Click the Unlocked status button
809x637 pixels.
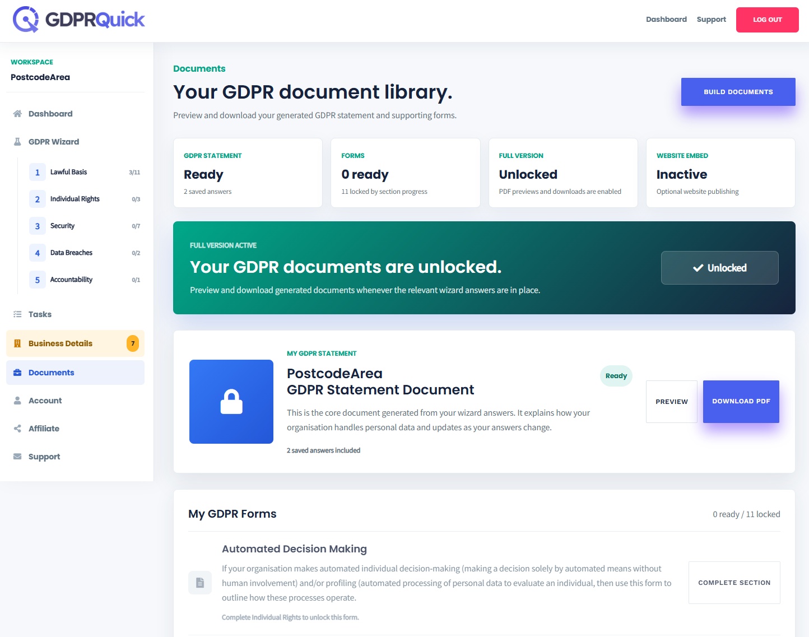pos(719,268)
